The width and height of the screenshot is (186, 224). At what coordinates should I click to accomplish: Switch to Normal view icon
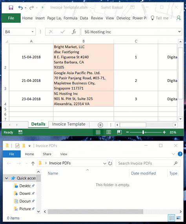(x=98, y=132)
